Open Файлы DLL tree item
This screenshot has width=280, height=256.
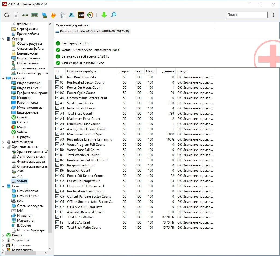25,24
